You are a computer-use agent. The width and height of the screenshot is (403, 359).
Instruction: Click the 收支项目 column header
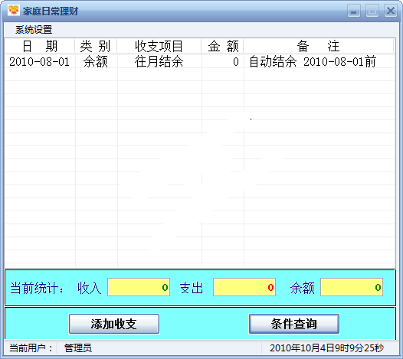pos(159,46)
